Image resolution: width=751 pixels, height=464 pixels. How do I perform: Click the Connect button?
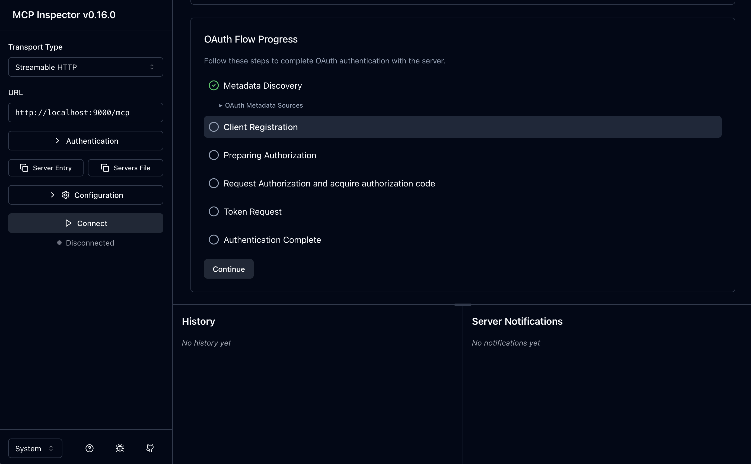tap(86, 223)
